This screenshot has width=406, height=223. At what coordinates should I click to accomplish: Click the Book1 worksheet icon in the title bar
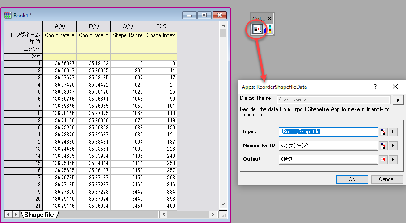pyautogui.click(x=8, y=15)
